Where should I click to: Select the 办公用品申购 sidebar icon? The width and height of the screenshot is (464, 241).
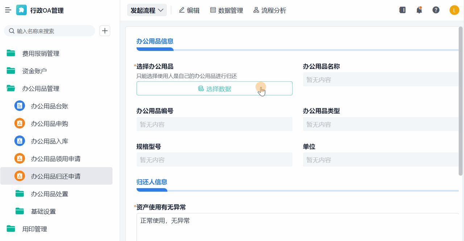tap(20, 123)
